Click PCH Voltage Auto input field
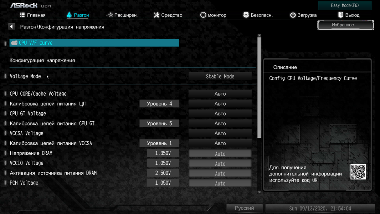The width and height of the screenshot is (380, 214). click(x=220, y=183)
